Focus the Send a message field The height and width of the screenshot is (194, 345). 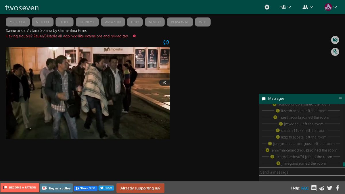point(302,172)
